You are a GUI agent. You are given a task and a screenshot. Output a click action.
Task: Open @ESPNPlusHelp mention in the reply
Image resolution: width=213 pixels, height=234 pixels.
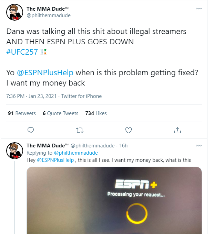(55, 160)
